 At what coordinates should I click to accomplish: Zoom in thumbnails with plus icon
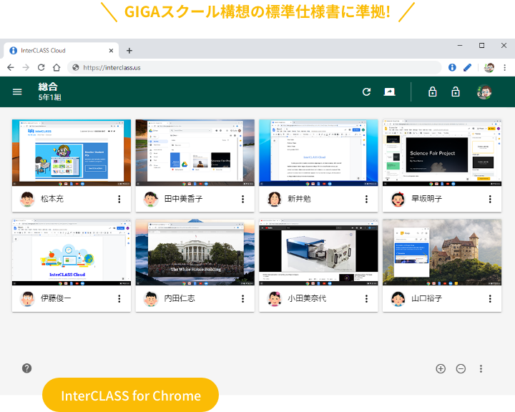441,368
